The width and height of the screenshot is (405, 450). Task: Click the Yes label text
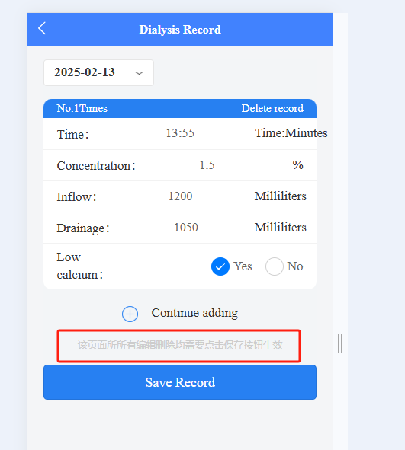pyautogui.click(x=243, y=266)
